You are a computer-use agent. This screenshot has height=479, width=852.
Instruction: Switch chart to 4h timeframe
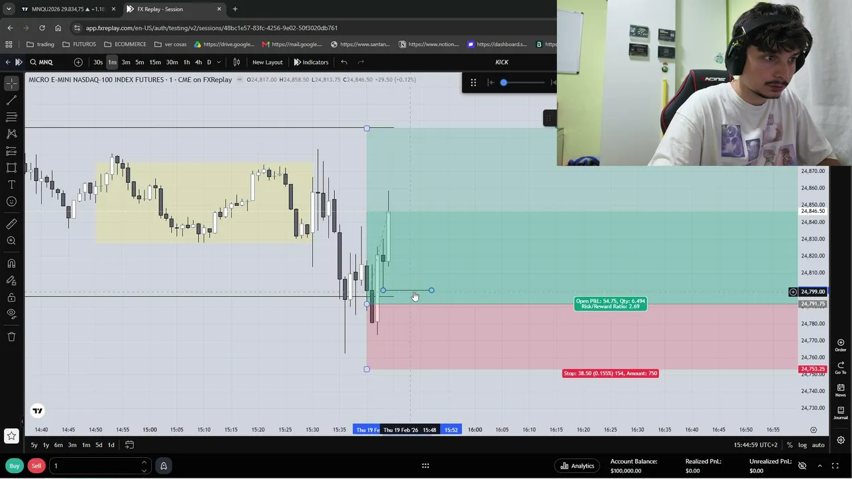(x=198, y=62)
